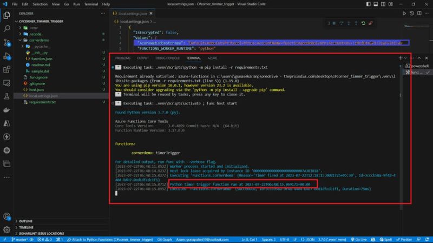Screen dimensions: 433x243
Task: Expand the OUTLINE section
Action: (25, 221)
